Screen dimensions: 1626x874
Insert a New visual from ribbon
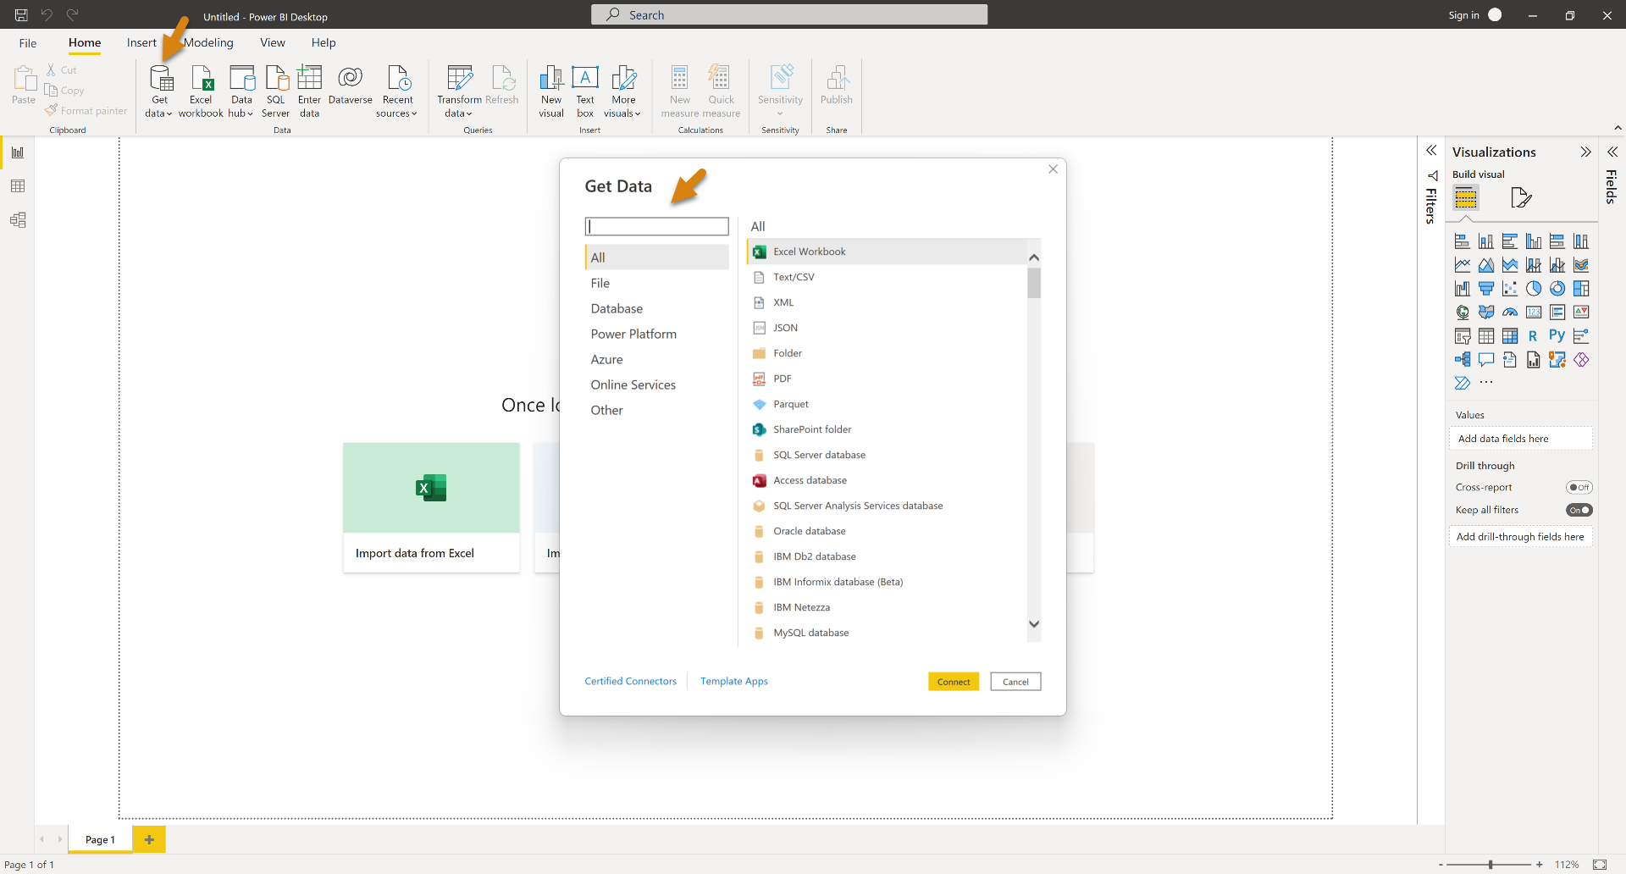click(551, 91)
